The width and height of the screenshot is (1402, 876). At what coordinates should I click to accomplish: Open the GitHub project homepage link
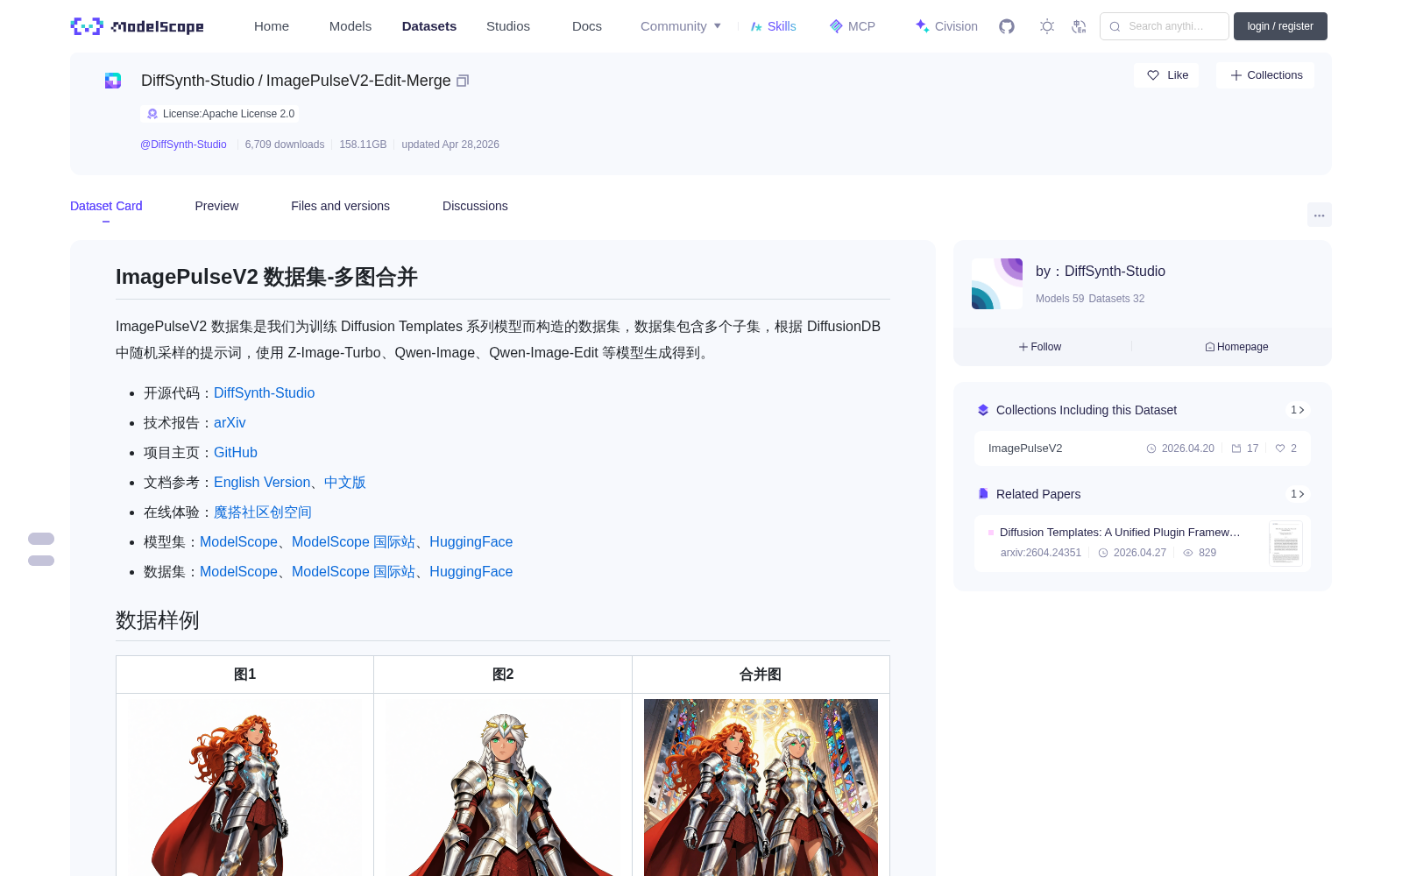[236, 453]
